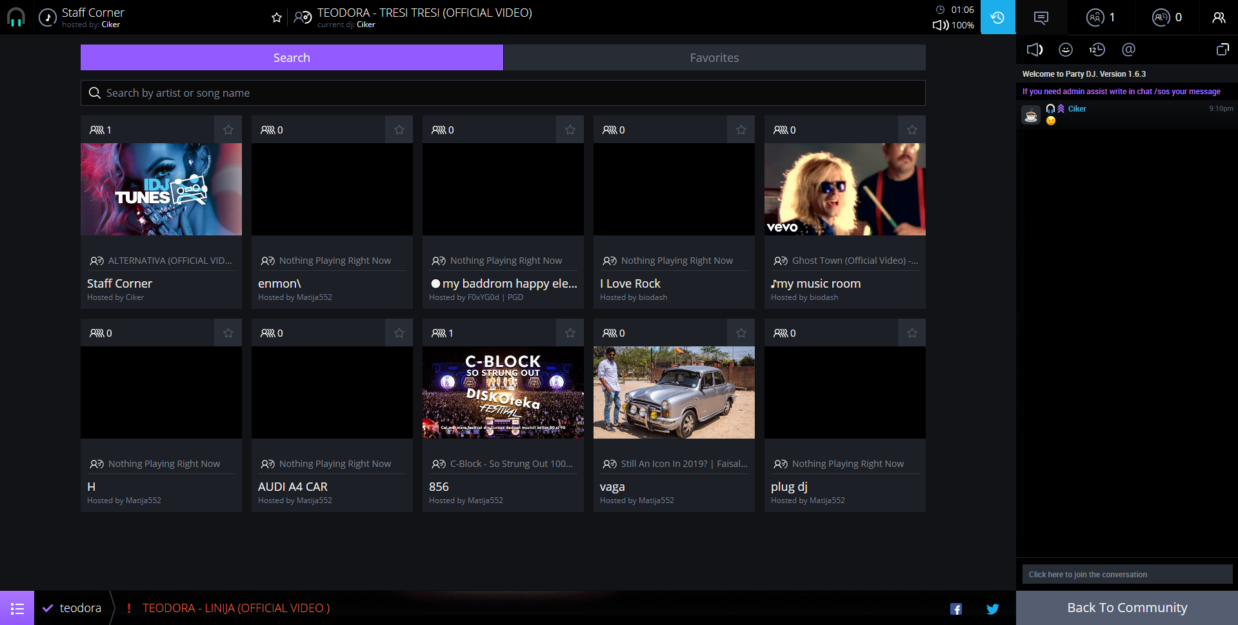Favorite the my music room star

coord(912,130)
